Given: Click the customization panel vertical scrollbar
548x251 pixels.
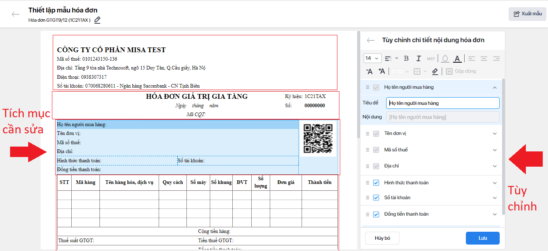Looking at the screenshot, I should point(503,147).
